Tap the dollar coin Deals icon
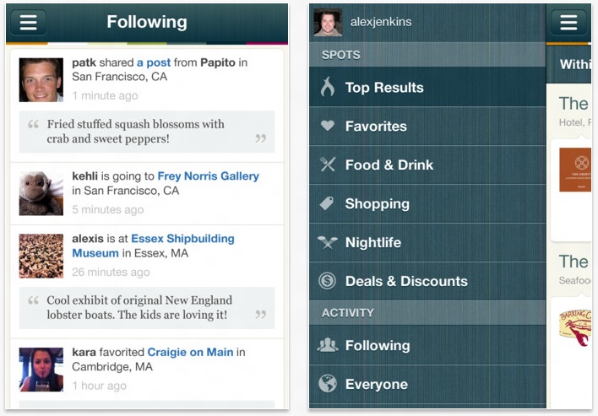The width and height of the screenshot is (598, 416). click(328, 281)
